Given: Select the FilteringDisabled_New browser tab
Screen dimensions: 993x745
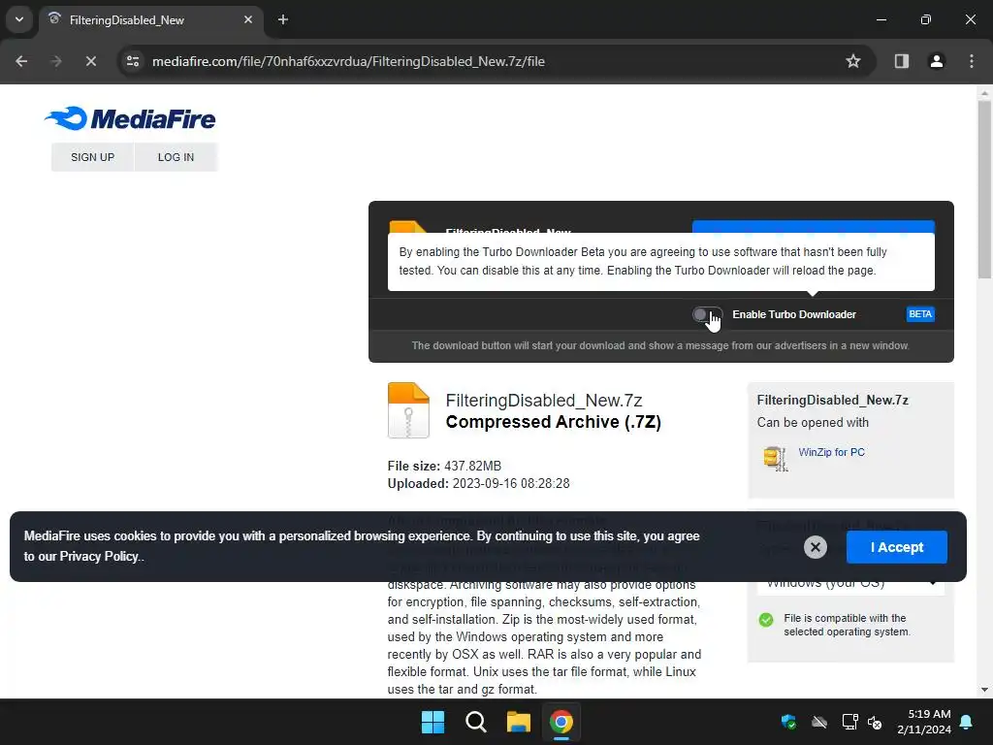Looking at the screenshot, I should (150, 20).
